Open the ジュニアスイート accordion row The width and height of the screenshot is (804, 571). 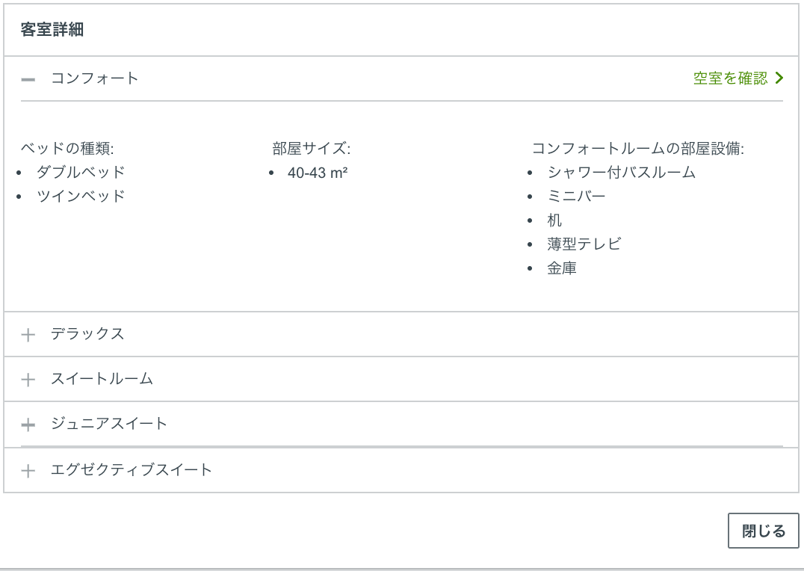pyautogui.click(x=109, y=424)
